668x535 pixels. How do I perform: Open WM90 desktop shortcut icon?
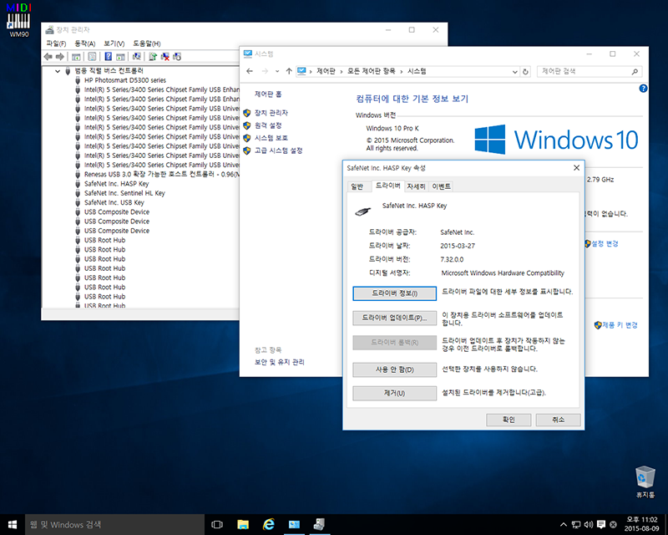(x=18, y=20)
